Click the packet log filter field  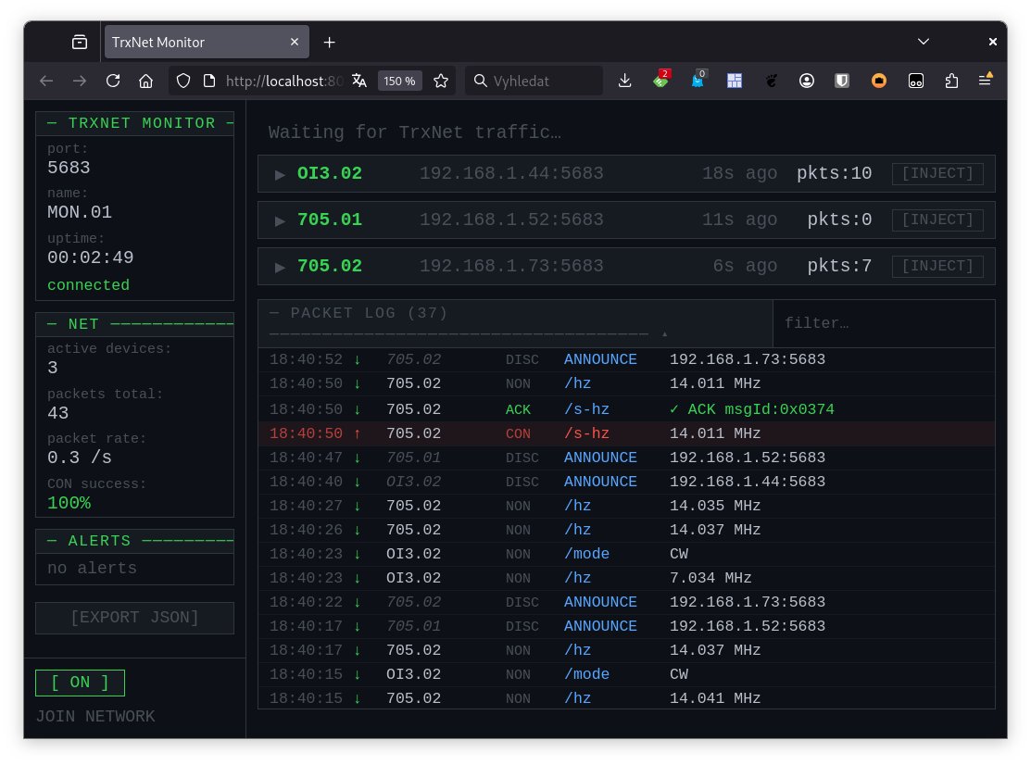click(x=883, y=323)
